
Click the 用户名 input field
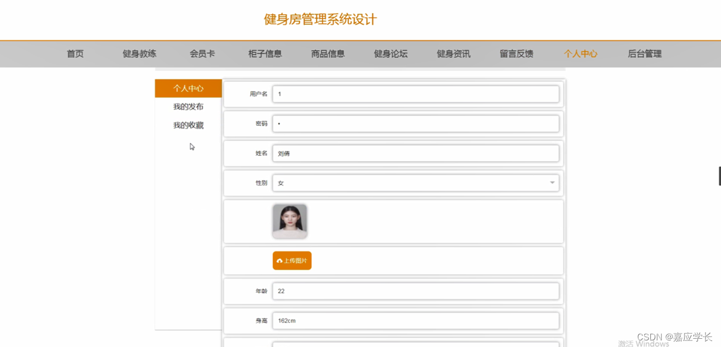(416, 94)
